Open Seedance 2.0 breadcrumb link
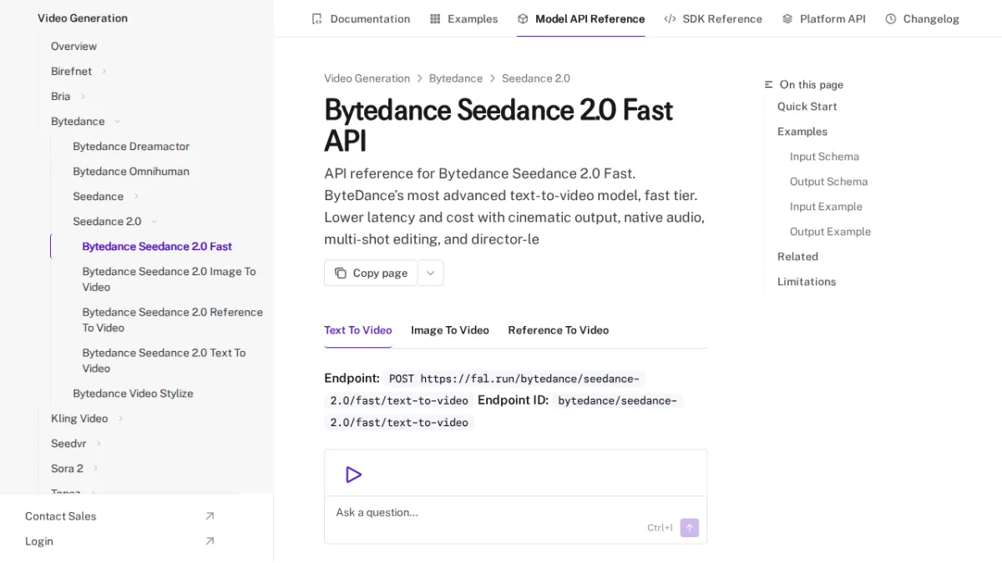Image resolution: width=1002 pixels, height=563 pixels. [x=536, y=78]
